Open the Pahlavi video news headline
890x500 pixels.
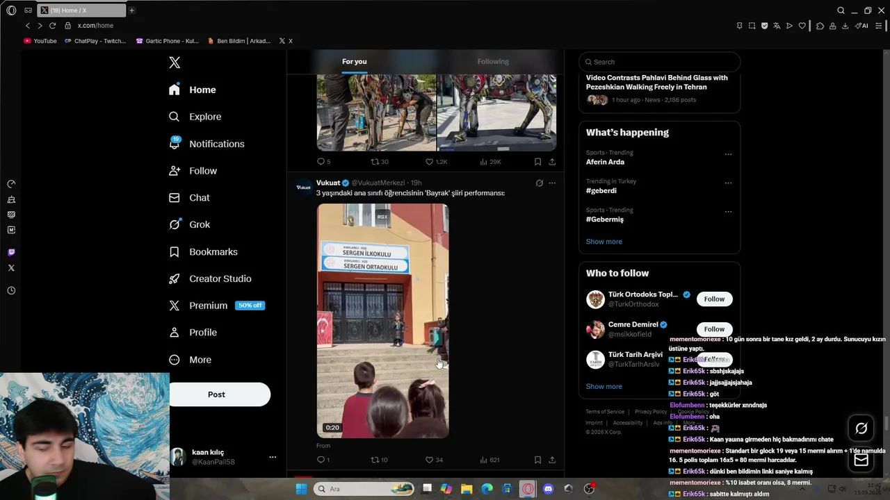coord(657,83)
